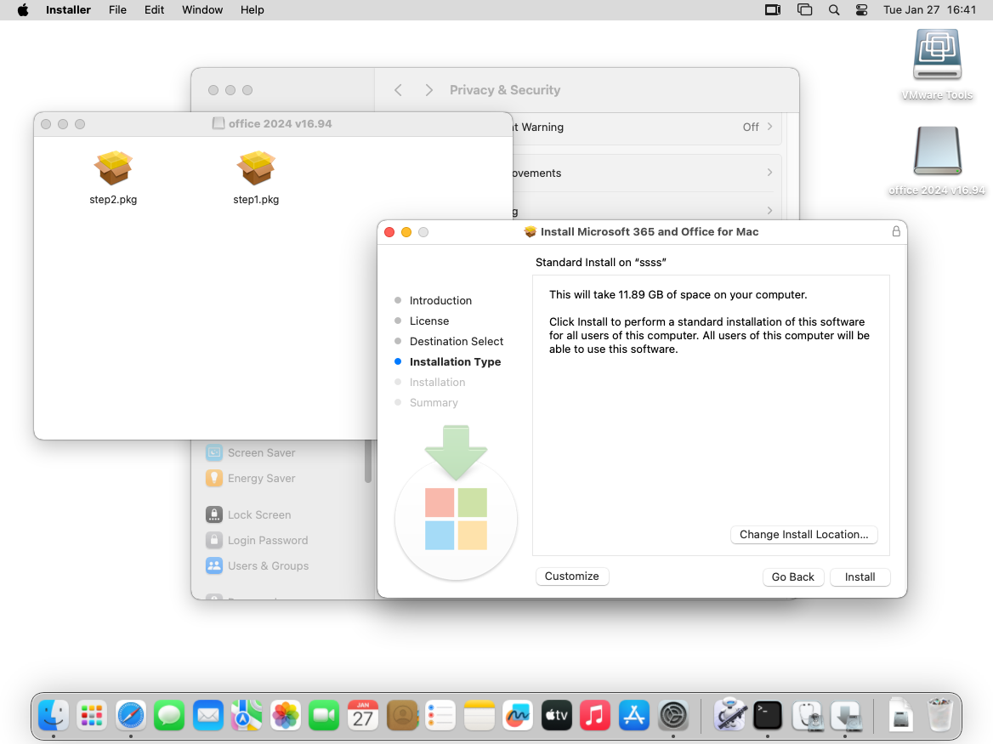Open System Settings from the Dock
The height and width of the screenshot is (744, 993).
673,715
